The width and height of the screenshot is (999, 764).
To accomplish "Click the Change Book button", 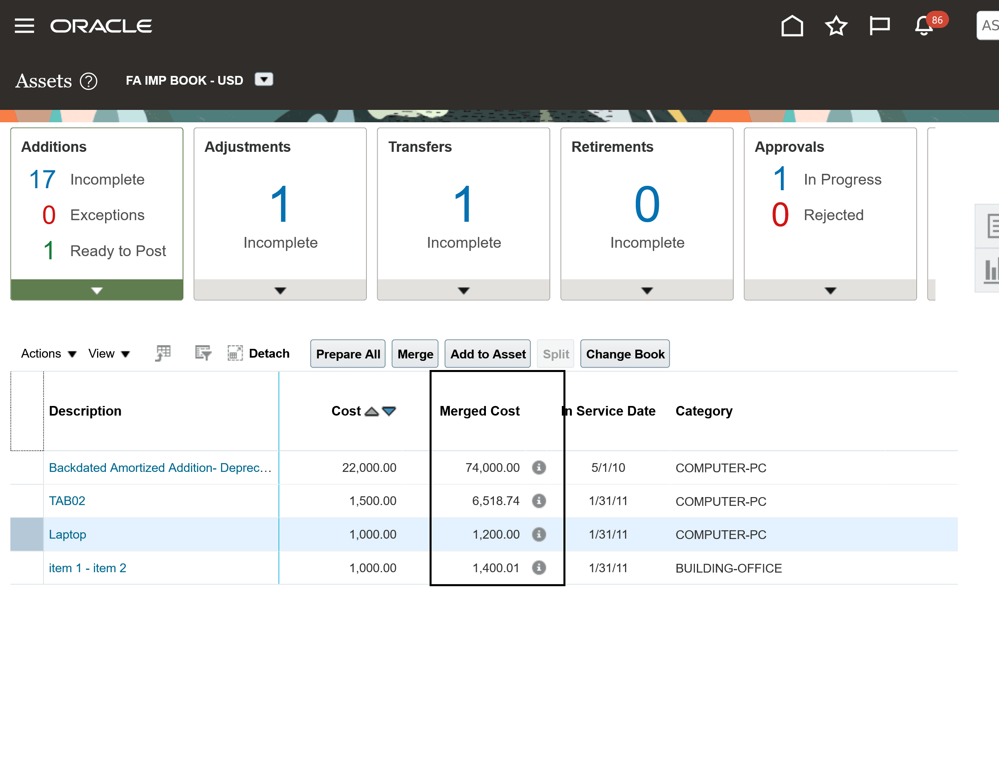I will [625, 354].
